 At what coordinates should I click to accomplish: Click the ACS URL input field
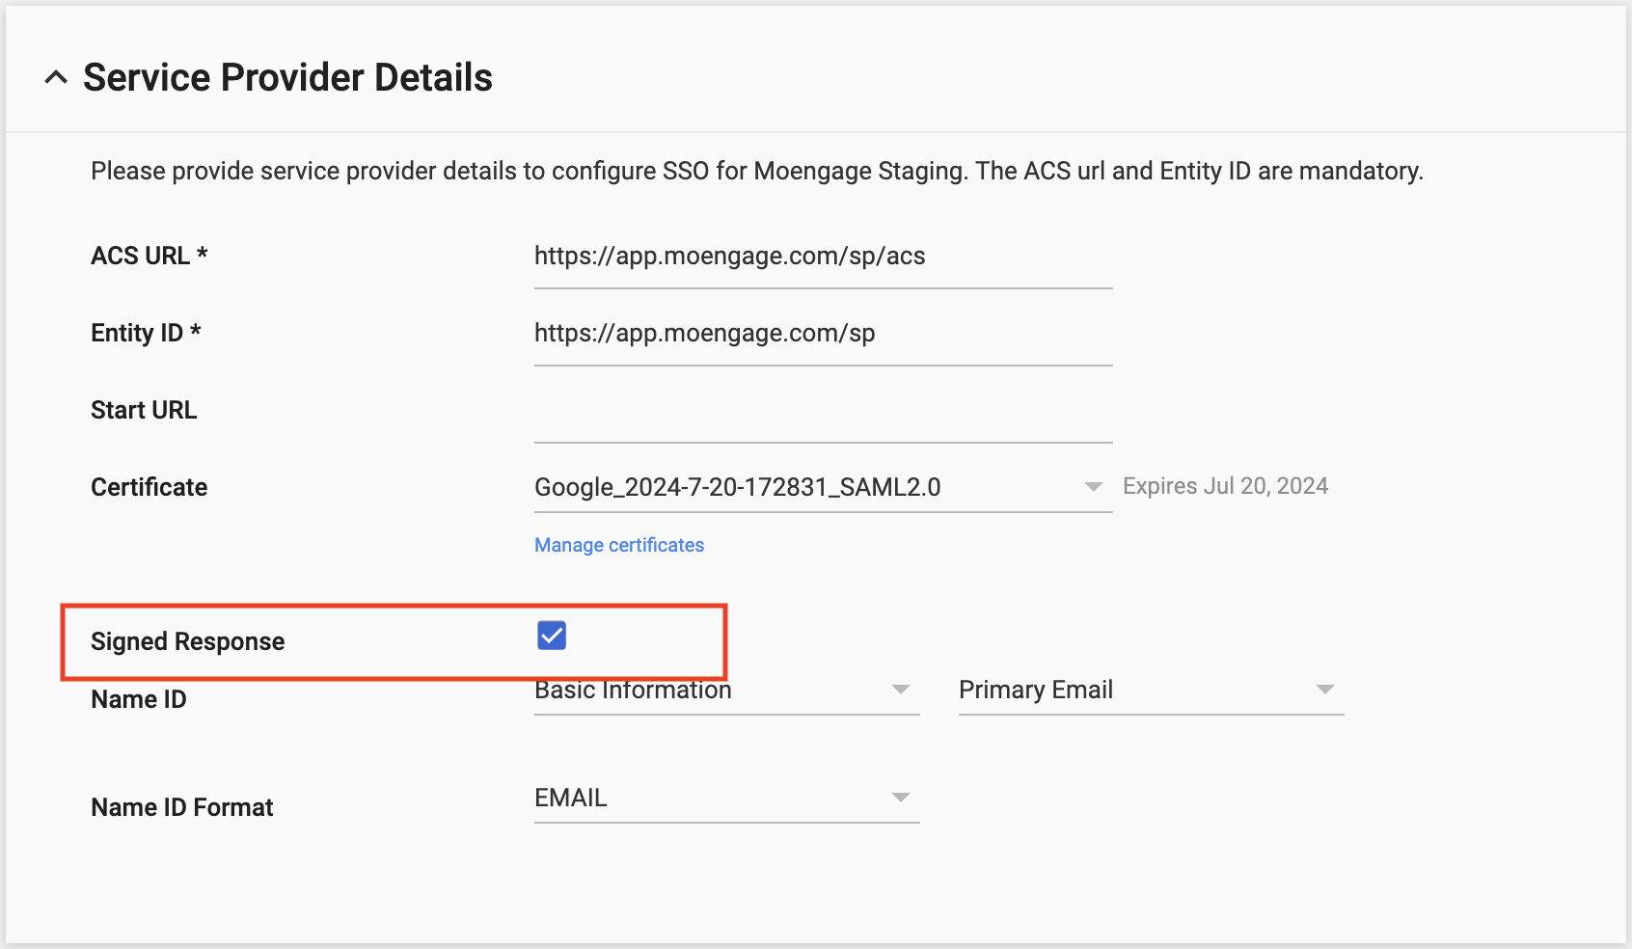822,256
